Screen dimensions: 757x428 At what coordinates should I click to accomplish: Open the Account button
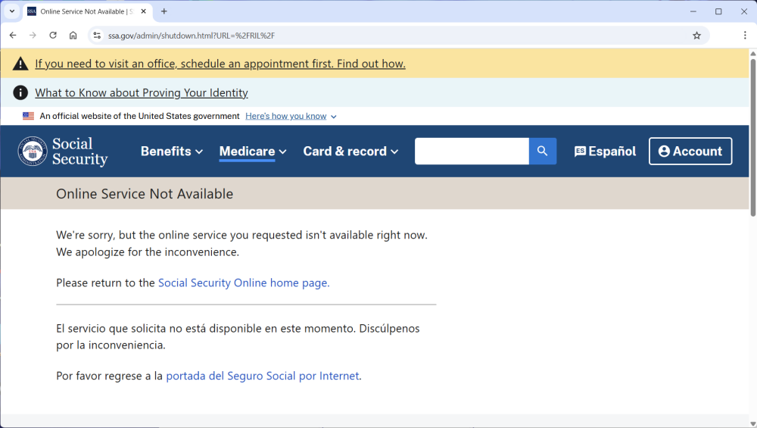coord(690,152)
